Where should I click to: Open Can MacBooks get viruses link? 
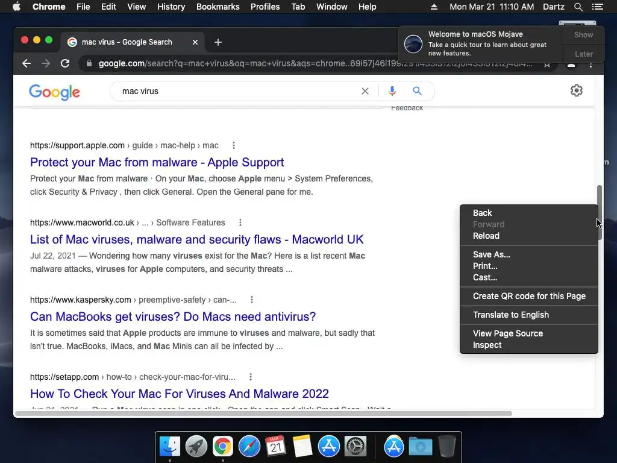[x=173, y=317]
